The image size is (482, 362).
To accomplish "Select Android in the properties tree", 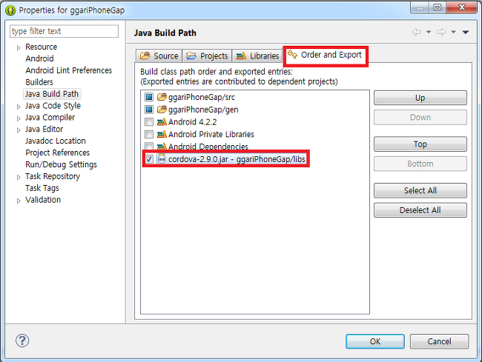I will pos(39,58).
